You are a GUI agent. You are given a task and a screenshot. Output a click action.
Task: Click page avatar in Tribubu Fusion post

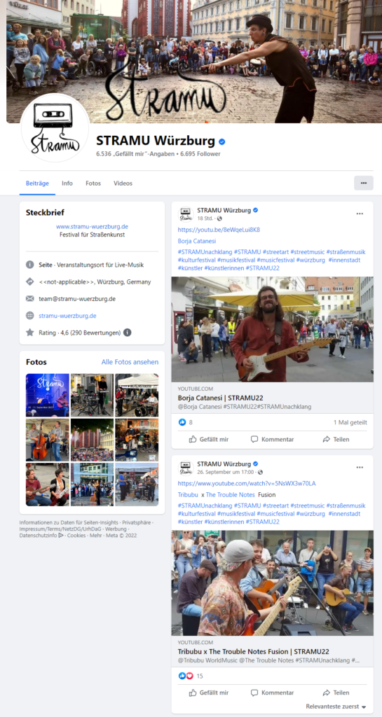click(185, 468)
